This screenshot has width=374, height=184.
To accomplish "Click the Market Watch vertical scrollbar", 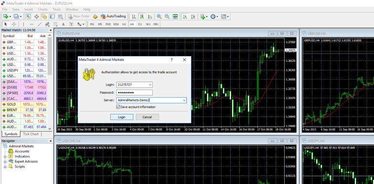I will [x=50, y=82].
